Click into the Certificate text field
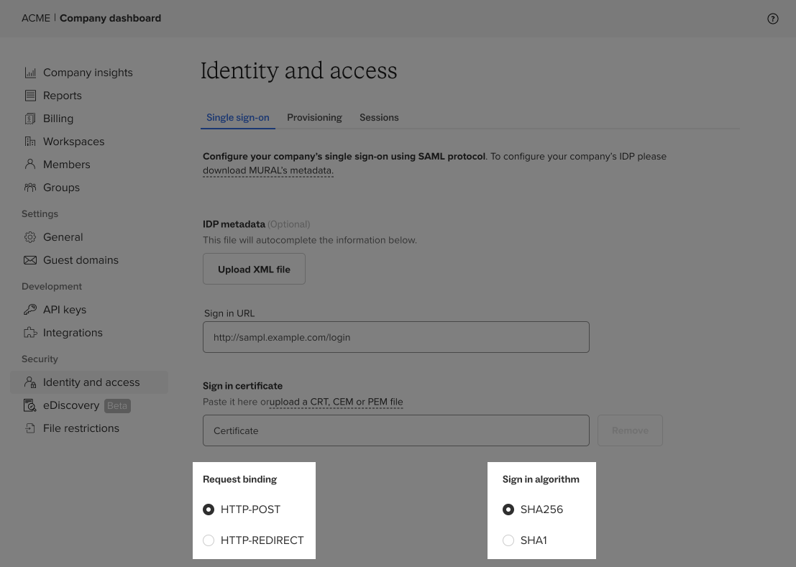This screenshot has width=796, height=567. click(x=396, y=430)
